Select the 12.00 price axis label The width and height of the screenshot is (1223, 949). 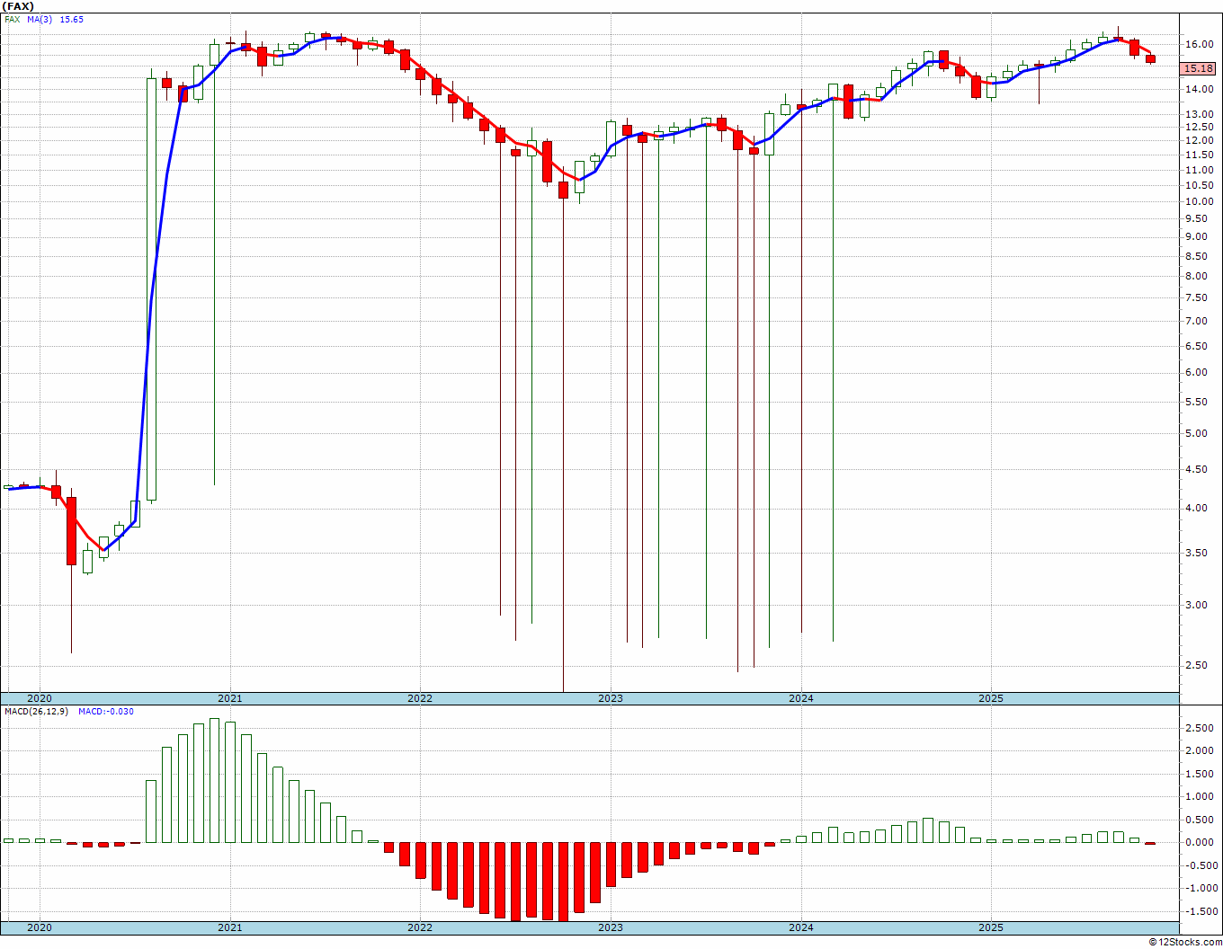[x=1198, y=141]
